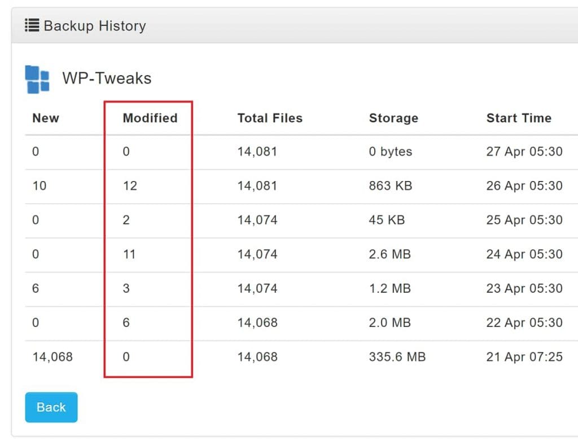Click the Back button
The image size is (578, 441).
(x=51, y=407)
